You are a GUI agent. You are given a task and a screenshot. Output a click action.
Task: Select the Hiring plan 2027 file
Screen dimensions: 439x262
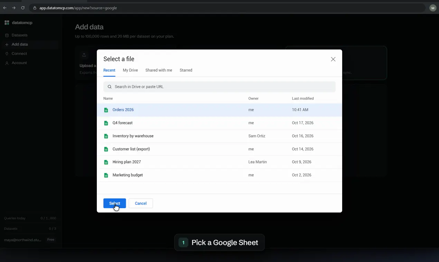click(219, 162)
